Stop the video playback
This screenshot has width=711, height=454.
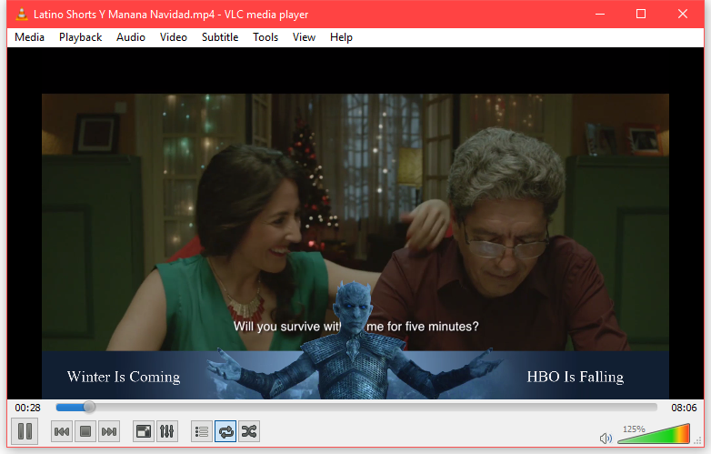pos(85,431)
